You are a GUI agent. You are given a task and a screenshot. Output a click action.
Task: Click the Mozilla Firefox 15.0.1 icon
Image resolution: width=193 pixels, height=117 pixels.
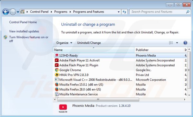tap(57, 85)
